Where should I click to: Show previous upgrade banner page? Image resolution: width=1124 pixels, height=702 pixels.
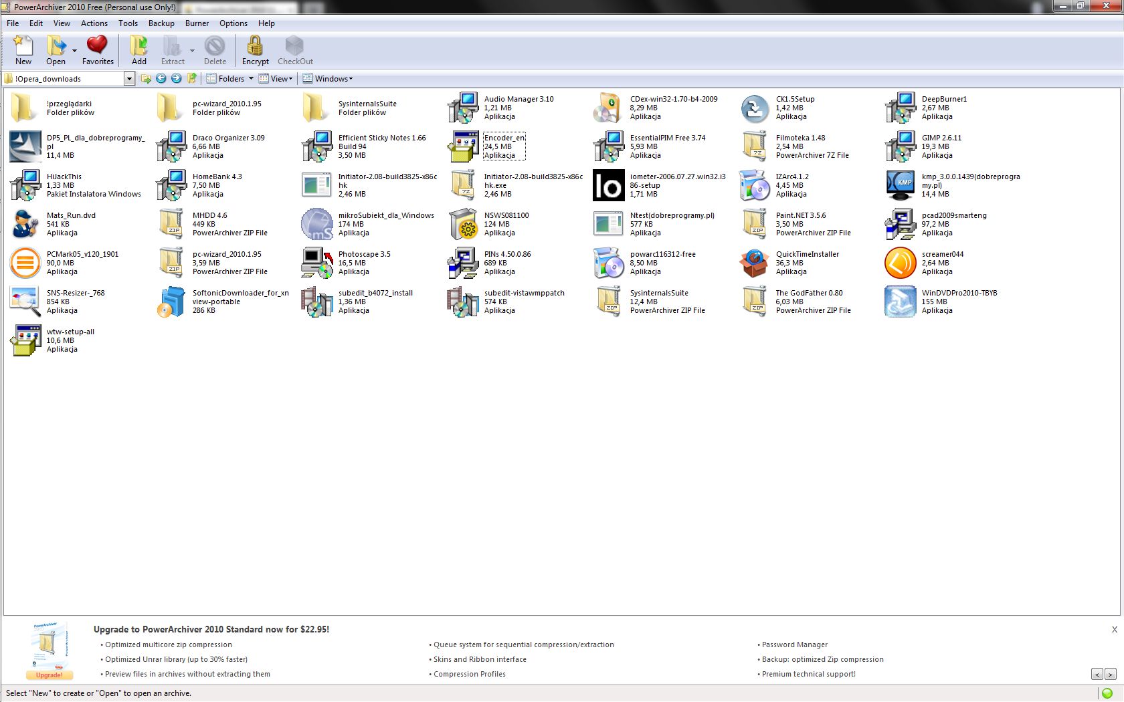click(x=1097, y=675)
